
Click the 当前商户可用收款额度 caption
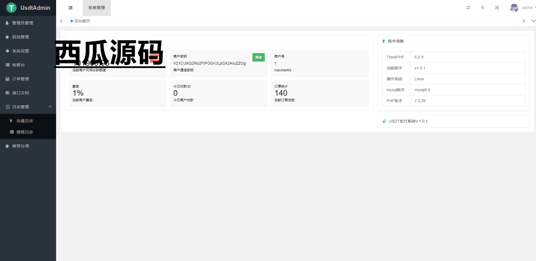point(89,70)
